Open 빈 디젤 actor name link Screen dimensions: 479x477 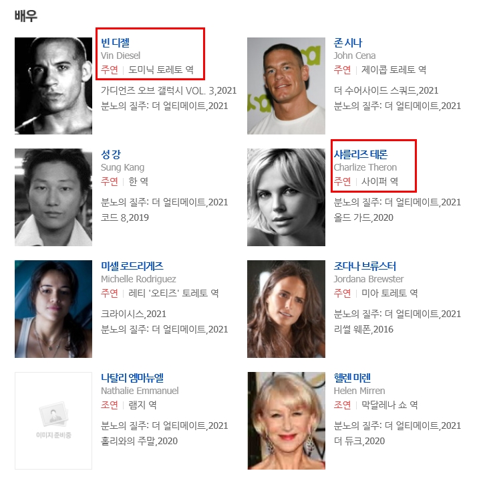pyautogui.click(x=115, y=42)
